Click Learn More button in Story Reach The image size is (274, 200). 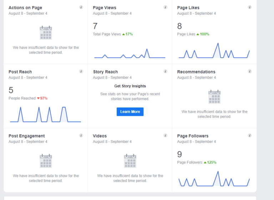(x=130, y=112)
